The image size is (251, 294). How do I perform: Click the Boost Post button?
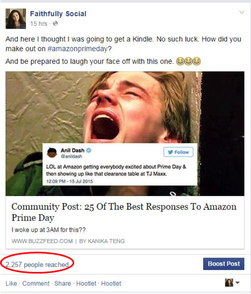(224, 264)
